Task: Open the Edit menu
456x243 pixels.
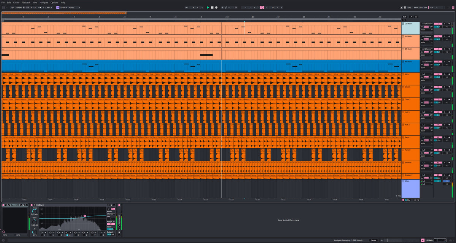Action: pyautogui.click(x=9, y=2)
